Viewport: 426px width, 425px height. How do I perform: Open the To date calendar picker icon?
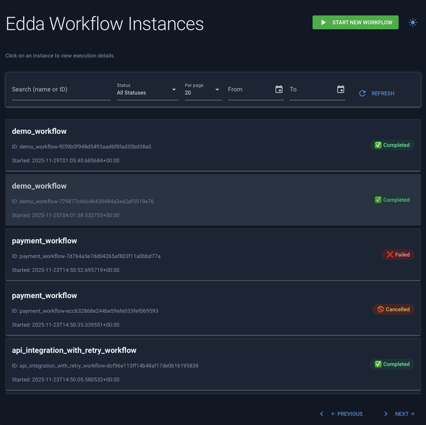(341, 89)
